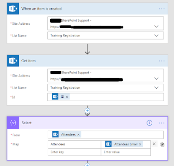Click the From input field in Select
This screenshot has height=166, width=174.
[x=106, y=135]
